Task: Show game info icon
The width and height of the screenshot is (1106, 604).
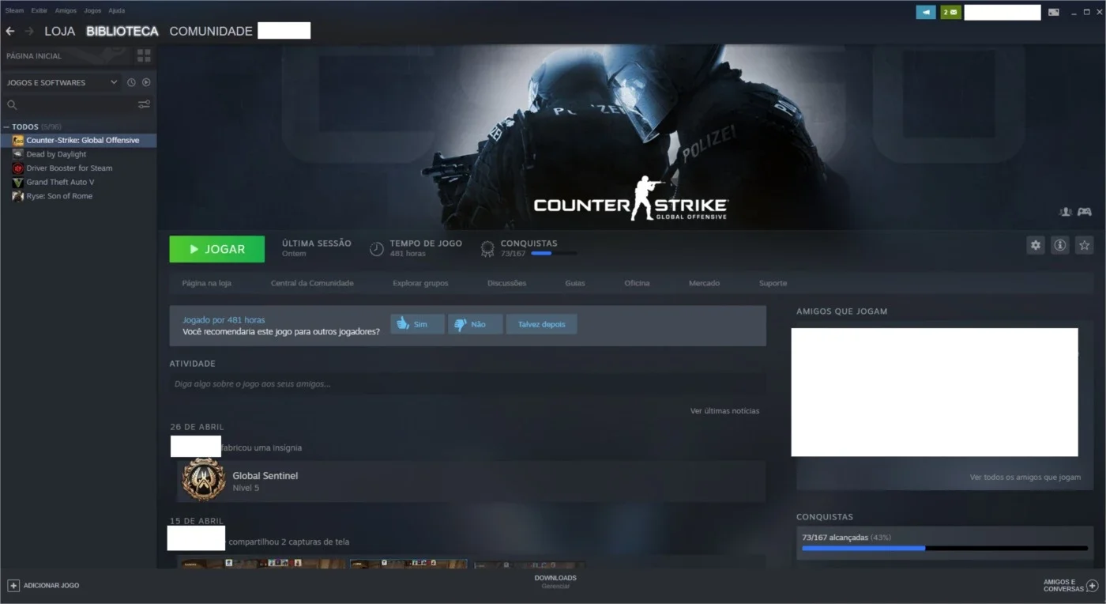Action: (1060, 245)
